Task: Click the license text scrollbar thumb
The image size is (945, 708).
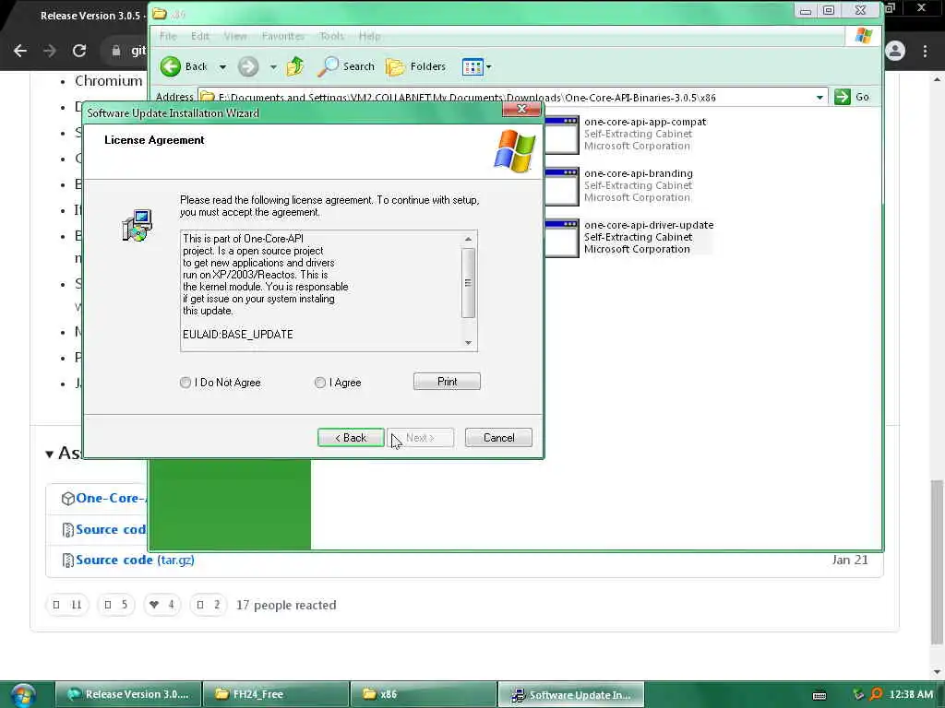Action: point(468,282)
